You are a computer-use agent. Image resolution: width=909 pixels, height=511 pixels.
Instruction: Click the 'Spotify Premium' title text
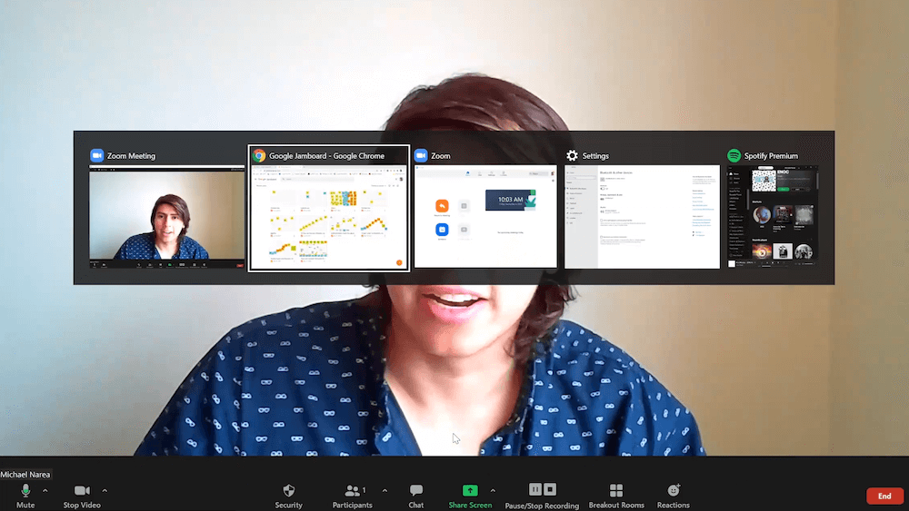[x=771, y=156]
